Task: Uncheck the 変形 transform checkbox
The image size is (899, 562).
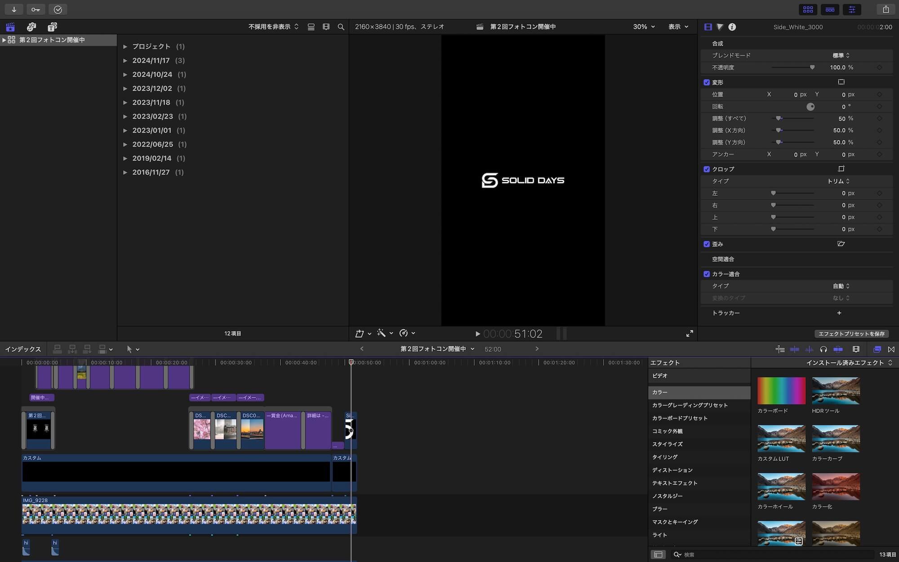Action: point(707,82)
